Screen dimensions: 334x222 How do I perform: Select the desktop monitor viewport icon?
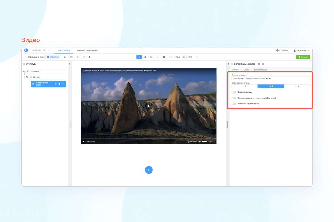(x=139, y=57)
